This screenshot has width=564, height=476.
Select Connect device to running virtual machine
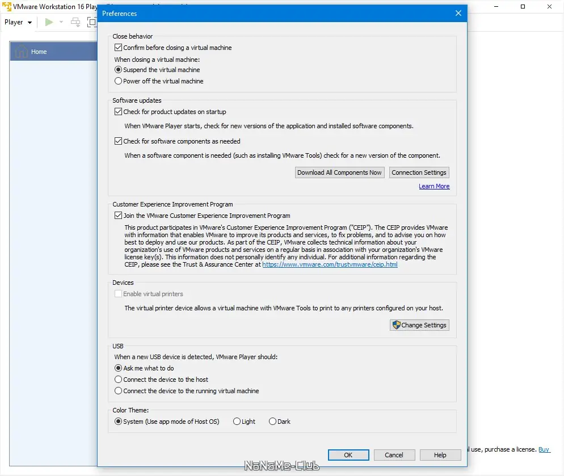pyautogui.click(x=118, y=391)
